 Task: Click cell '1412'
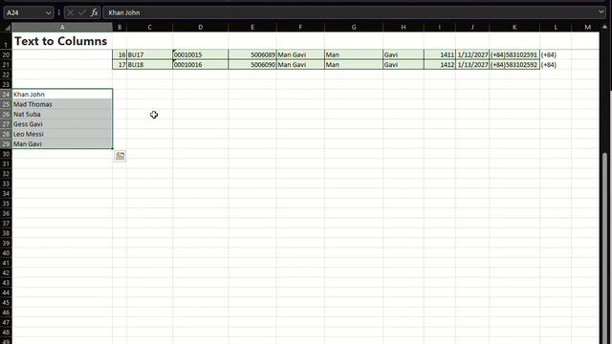pos(440,64)
